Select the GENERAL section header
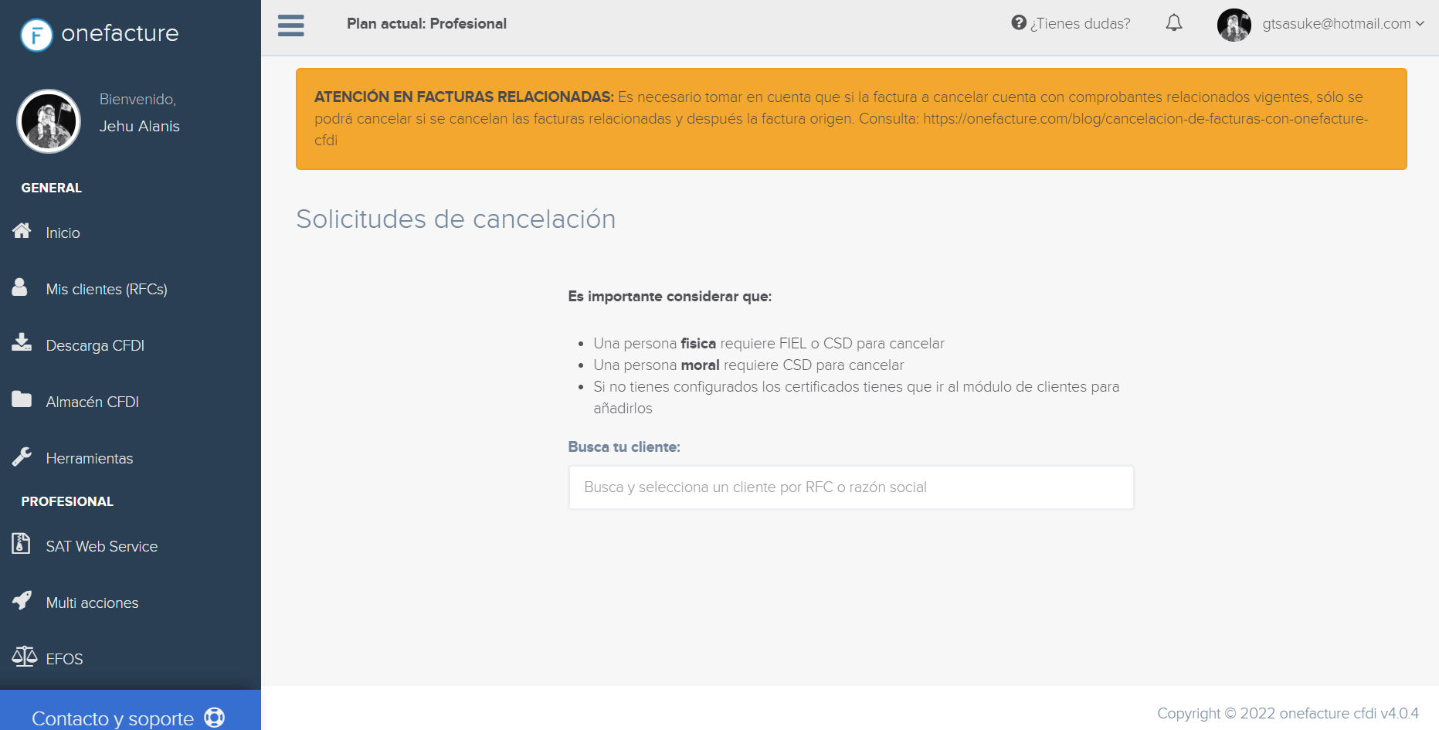The height and width of the screenshot is (730, 1439). 51,188
